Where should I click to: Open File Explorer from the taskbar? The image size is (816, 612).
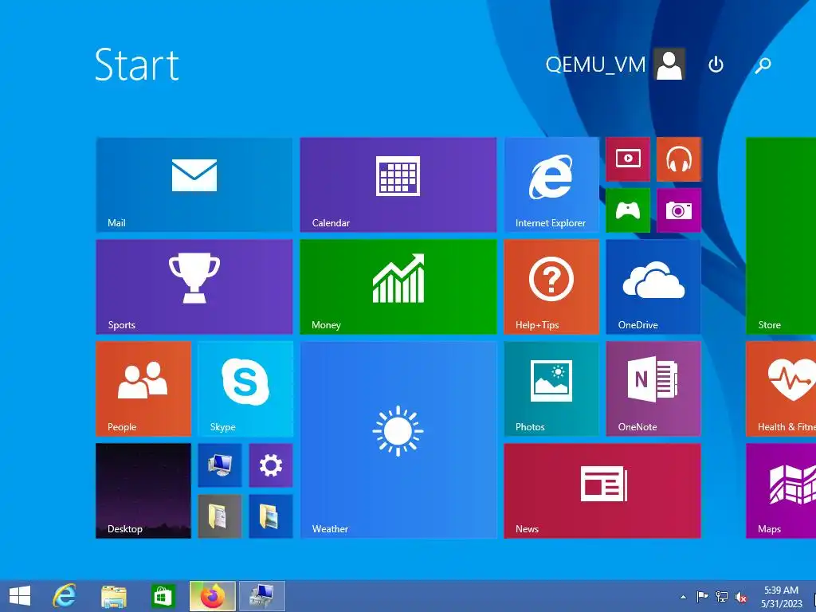click(x=113, y=596)
